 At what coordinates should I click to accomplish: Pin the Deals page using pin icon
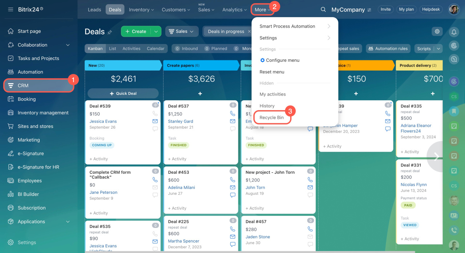[x=110, y=32]
